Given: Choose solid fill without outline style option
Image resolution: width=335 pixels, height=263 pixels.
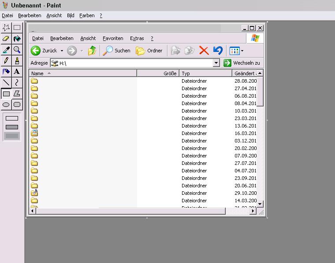Looking at the screenshot, I should click(12, 136).
